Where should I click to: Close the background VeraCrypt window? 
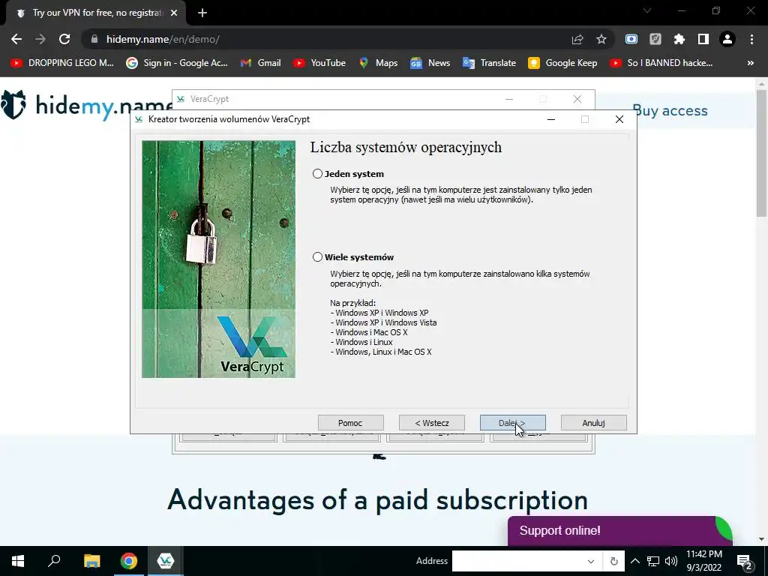coord(577,99)
